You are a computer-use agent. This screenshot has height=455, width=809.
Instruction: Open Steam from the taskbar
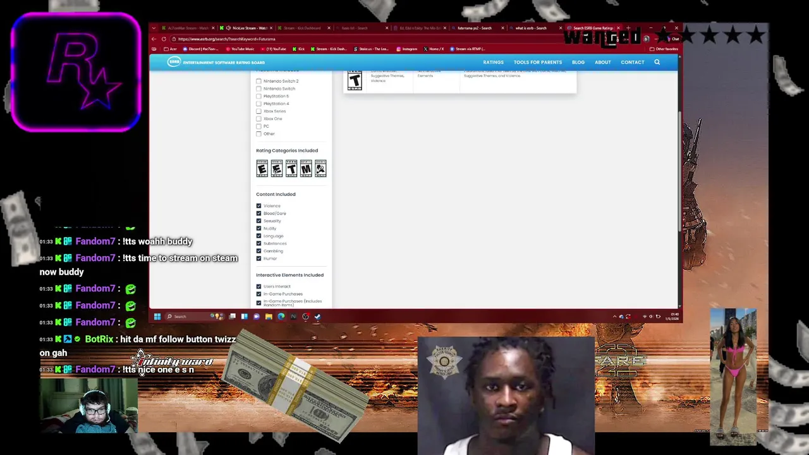317,317
